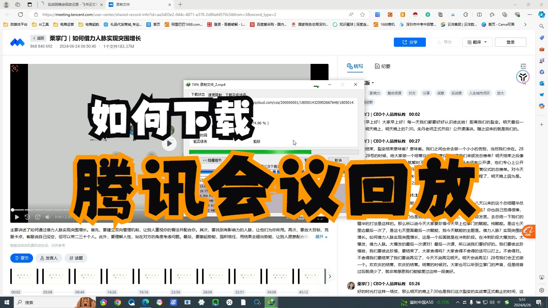Screen dimensions: 548x308
Task: Select the 发言人 tab
Action: 49,258
